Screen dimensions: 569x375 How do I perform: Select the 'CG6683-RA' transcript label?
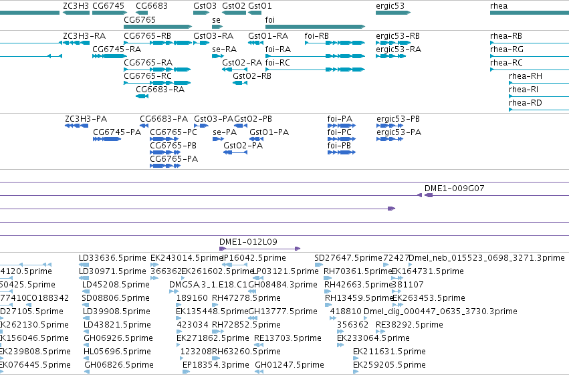coord(160,90)
